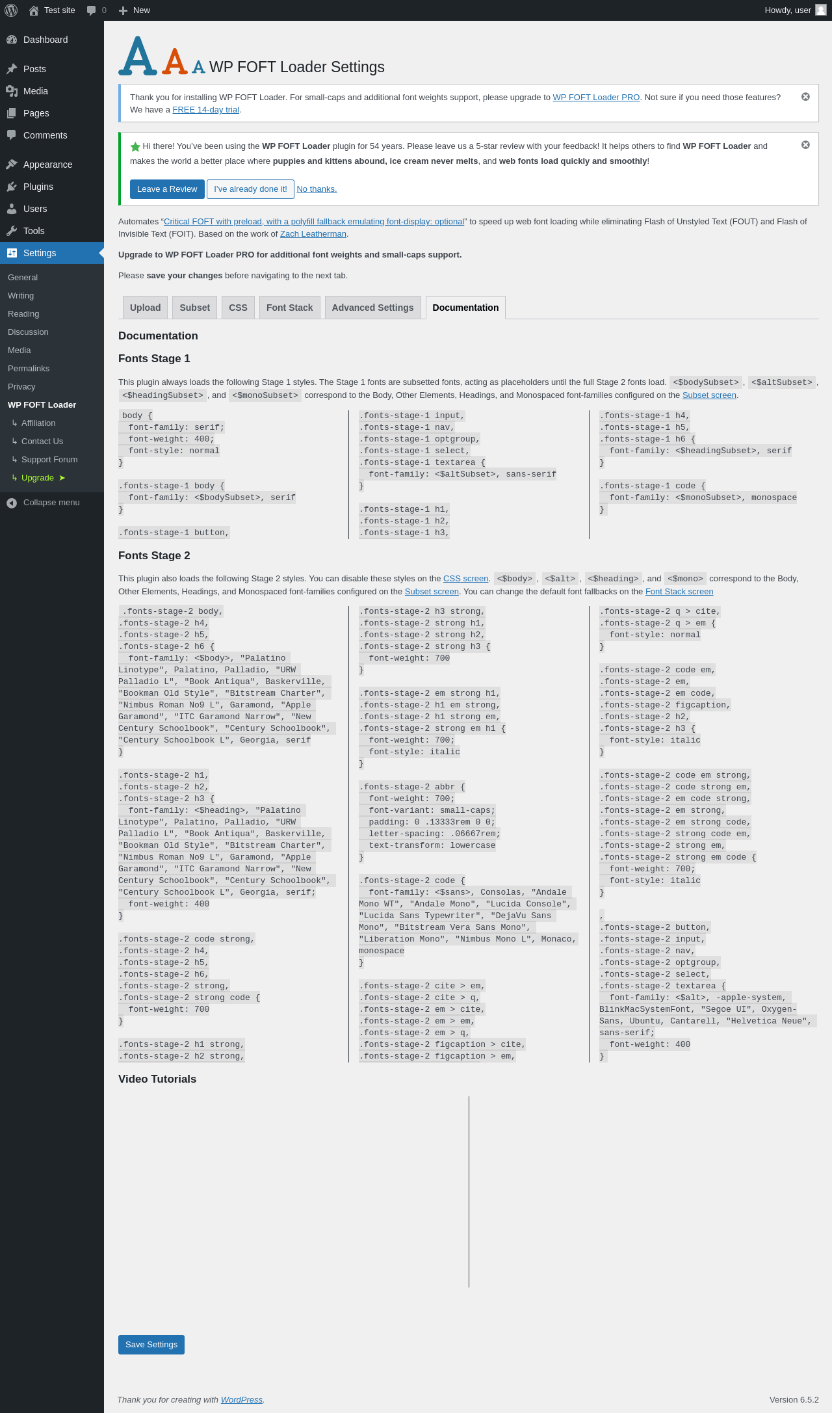
Task: Click Leave a Review button
Action: 167,189
